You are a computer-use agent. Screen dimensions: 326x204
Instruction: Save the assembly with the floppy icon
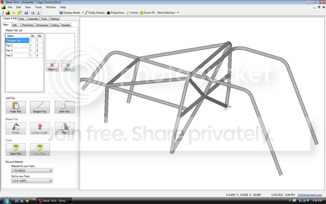click(x=26, y=13)
